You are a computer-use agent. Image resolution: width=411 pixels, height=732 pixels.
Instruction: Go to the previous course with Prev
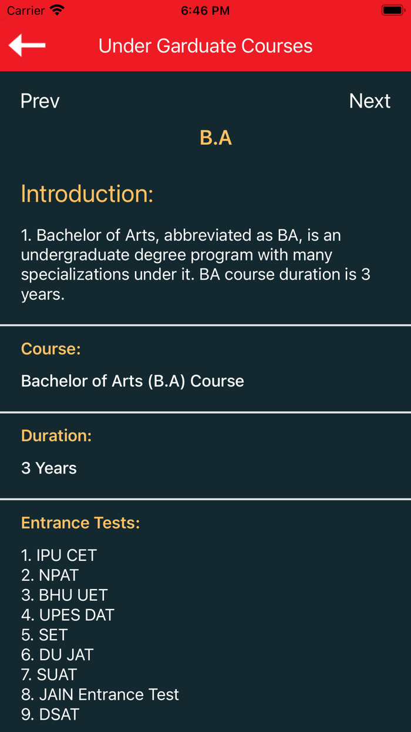pos(39,101)
